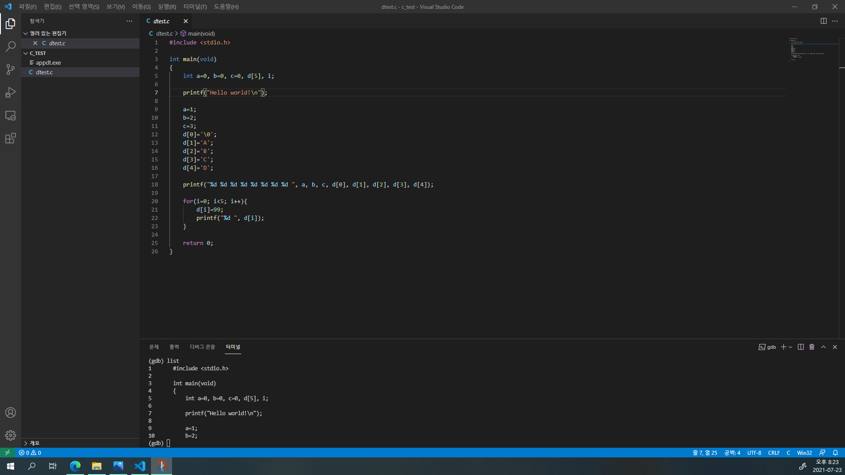Split the terminal panel
This screenshot has height=475, width=845.
coord(801,347)
